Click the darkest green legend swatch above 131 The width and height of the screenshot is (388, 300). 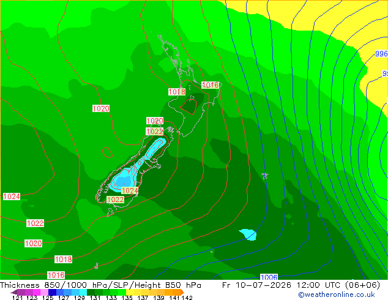click(x=91, y=292)
